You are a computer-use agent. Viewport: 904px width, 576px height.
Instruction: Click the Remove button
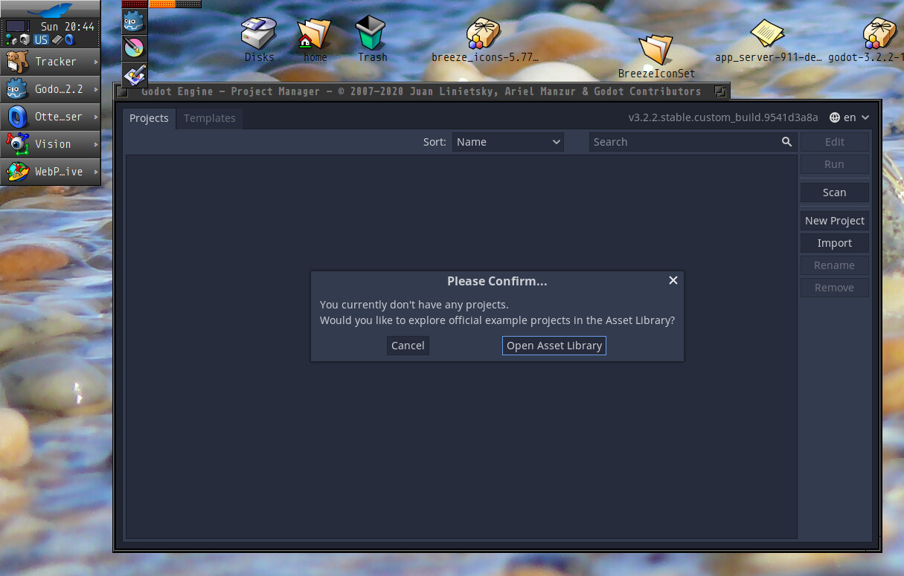click(835, 288)
